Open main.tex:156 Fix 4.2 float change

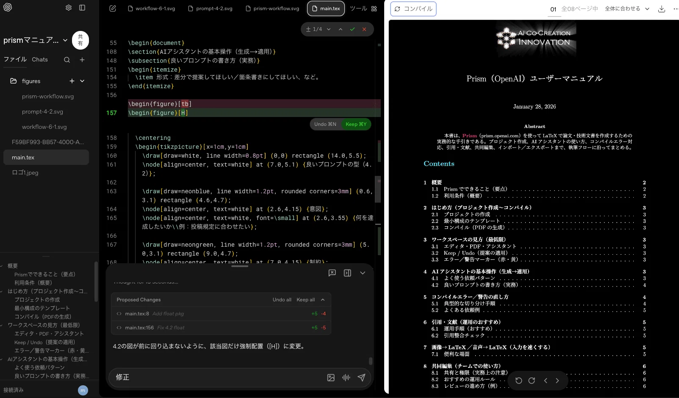coord(221,328)
